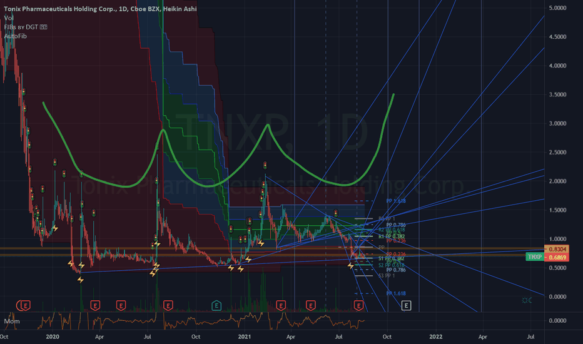Select the FIBs by DGT indicator legend
583x344 pixels.
coord(25,27)
